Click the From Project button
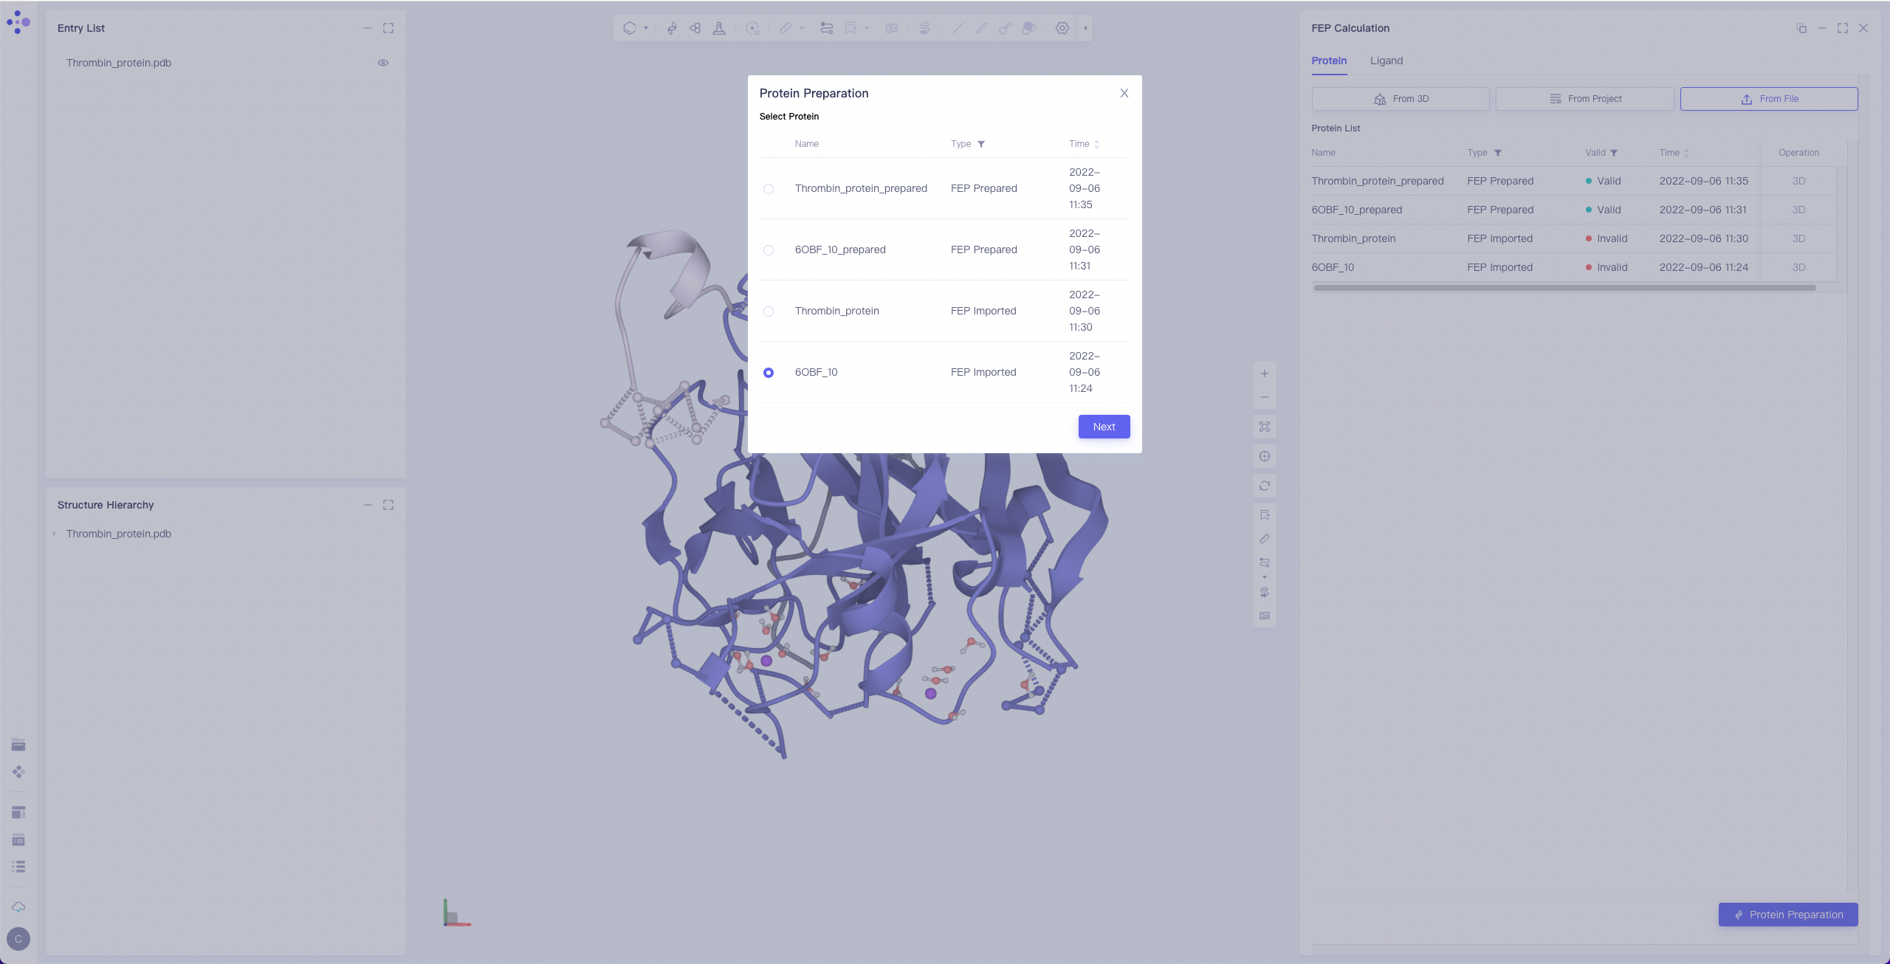The width and height of the screenshot is (1890, 964). 1584,99
